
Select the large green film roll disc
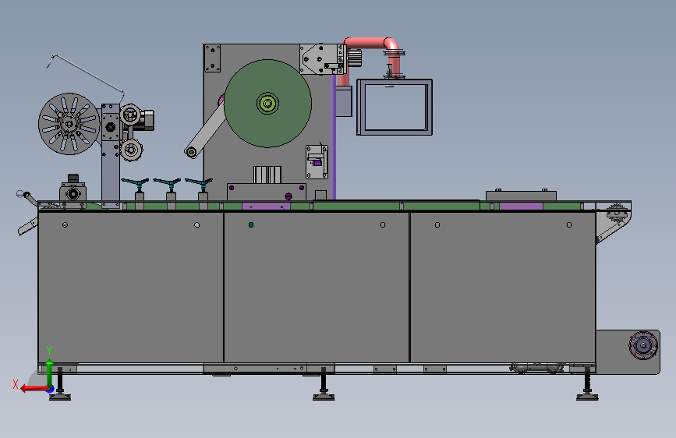pyautogui.click(x=267, y=104)
